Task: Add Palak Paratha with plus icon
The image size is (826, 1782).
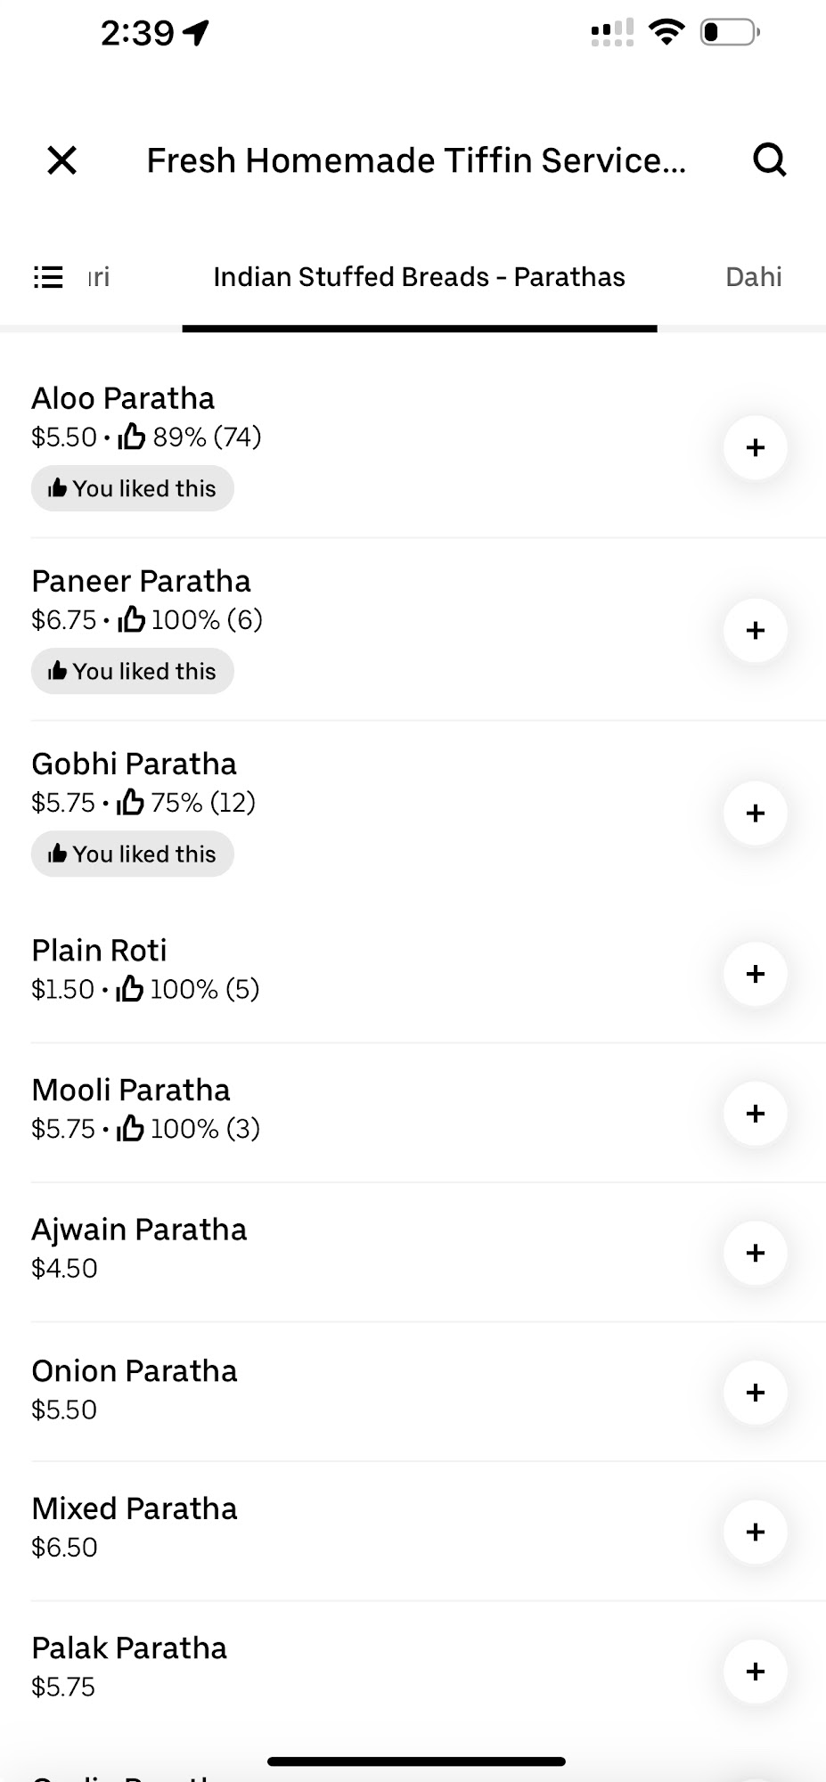Action: [755, 1672]
